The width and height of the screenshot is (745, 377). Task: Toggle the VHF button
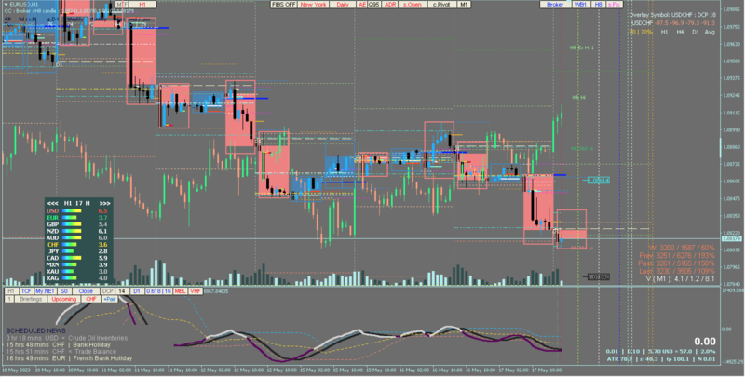click(196, 291)
